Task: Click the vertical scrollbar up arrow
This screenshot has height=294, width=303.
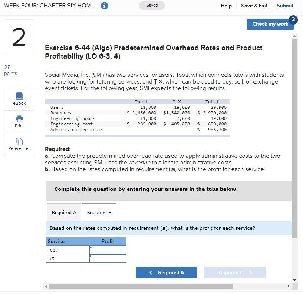Action: [294, 36]
